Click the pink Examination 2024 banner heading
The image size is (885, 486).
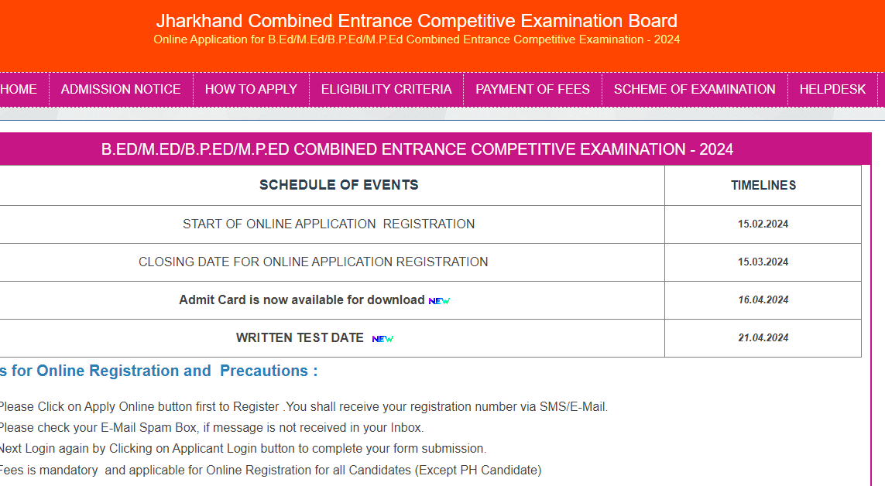pos(417,149)
